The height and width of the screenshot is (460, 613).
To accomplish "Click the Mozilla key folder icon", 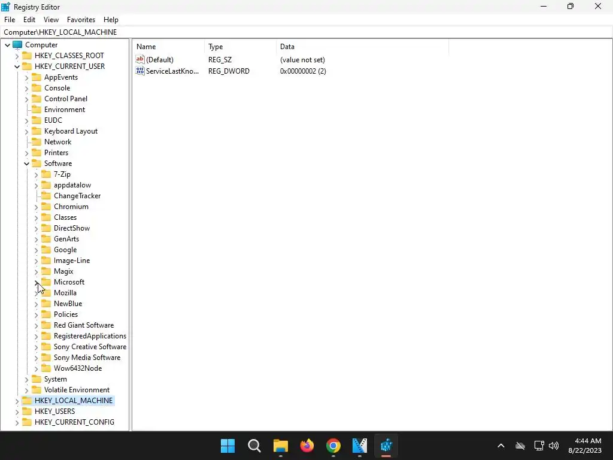I will [x=46, y=292].
